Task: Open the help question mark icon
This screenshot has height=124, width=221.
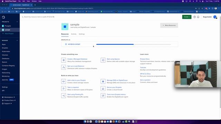Action: point(194,17)
